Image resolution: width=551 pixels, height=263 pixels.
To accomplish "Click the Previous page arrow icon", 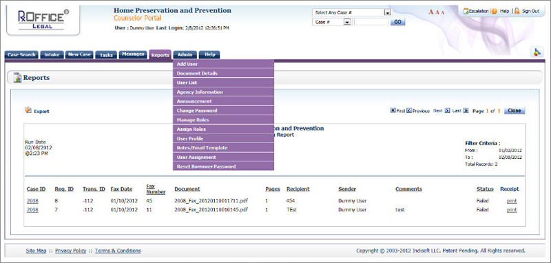I will (409, 110).
